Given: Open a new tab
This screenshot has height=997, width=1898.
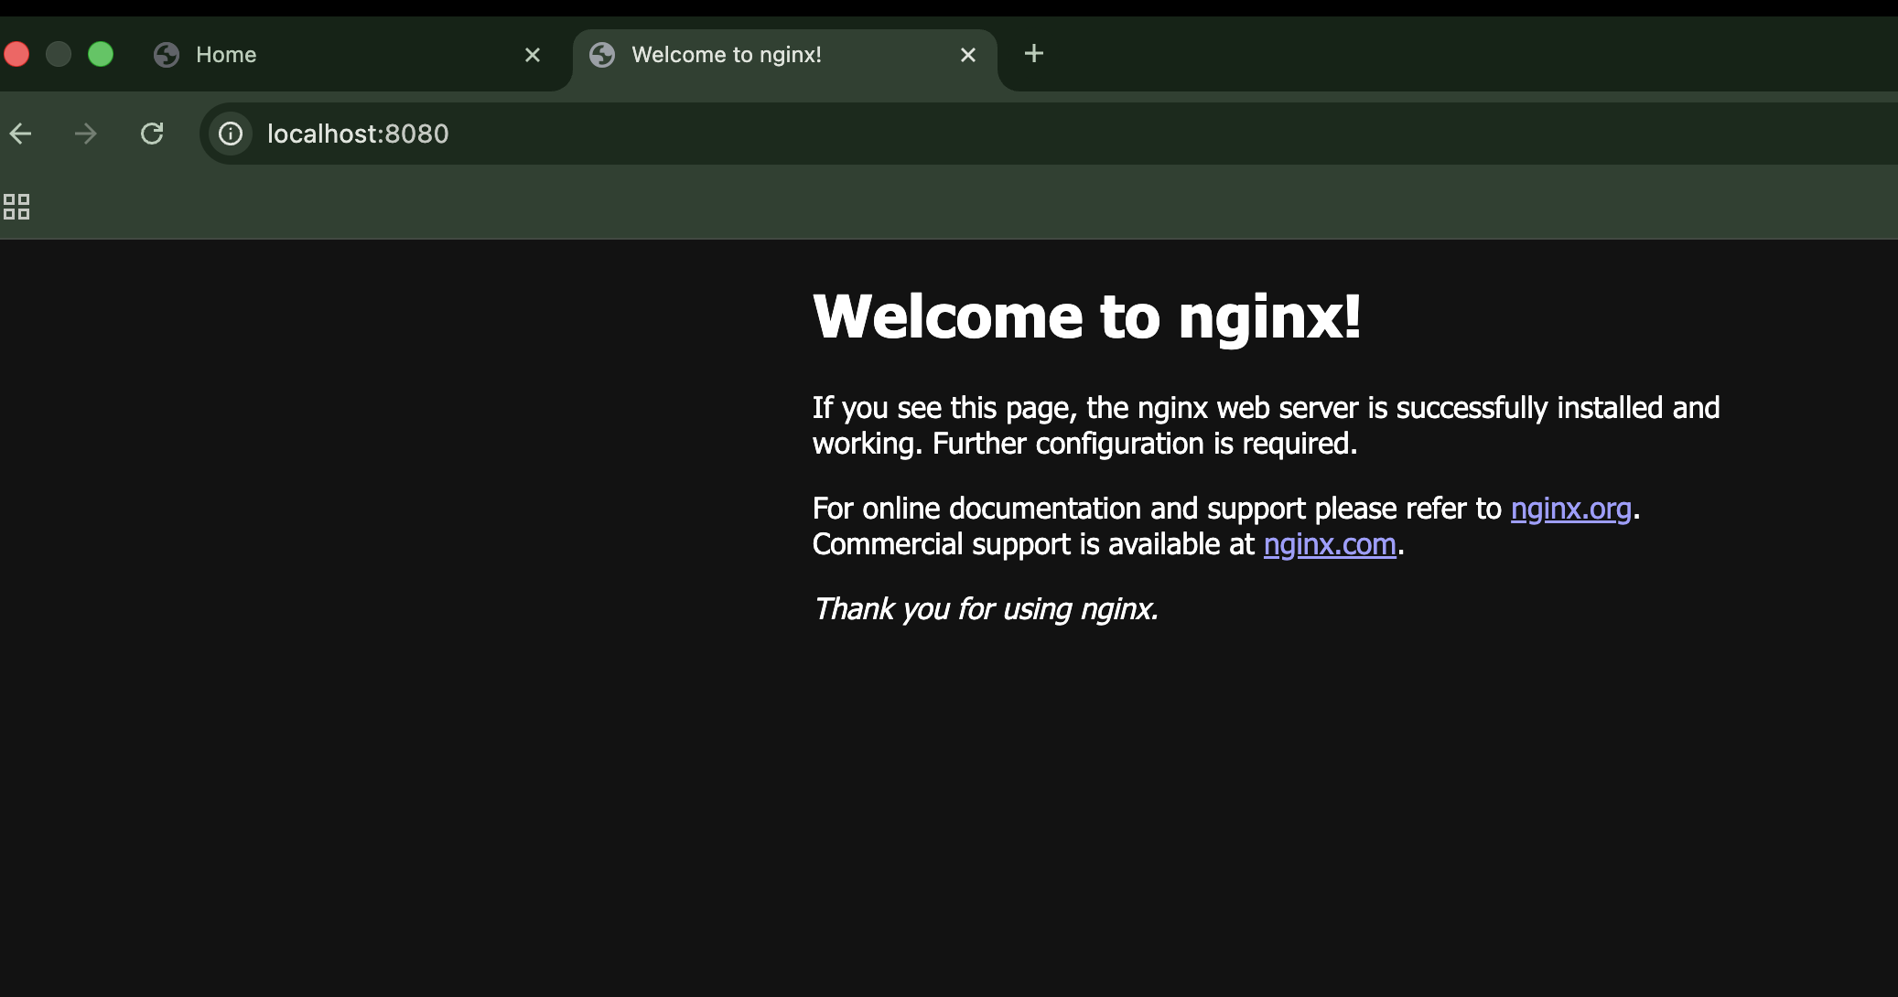Looking at the screenshot, I should click(1034, 54).
